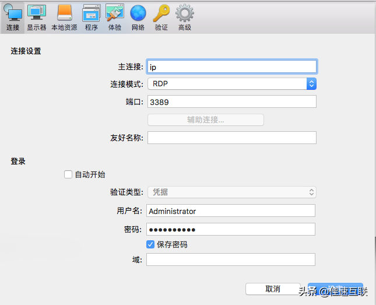The image size is (376, 305).
Task: Open the 本地资源 (Local Resources) tab
Action: [64, 17]
